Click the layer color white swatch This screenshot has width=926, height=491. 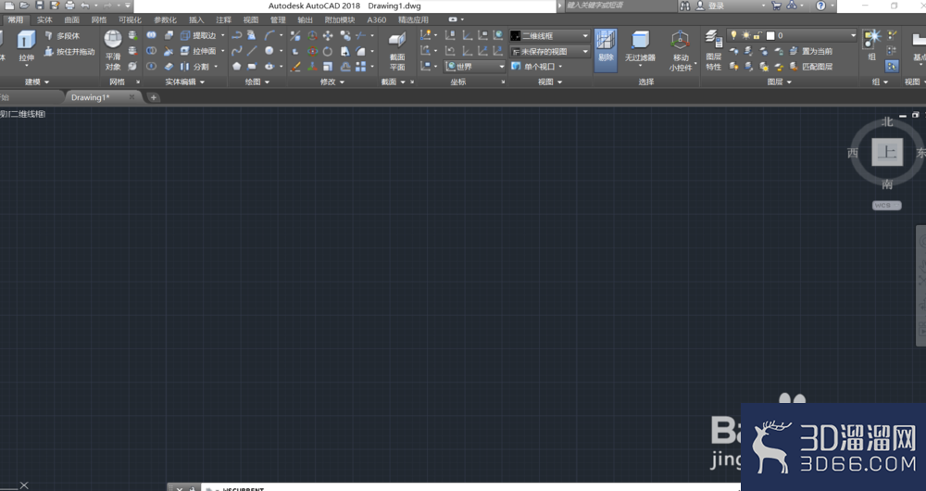(x=770, y=35)
